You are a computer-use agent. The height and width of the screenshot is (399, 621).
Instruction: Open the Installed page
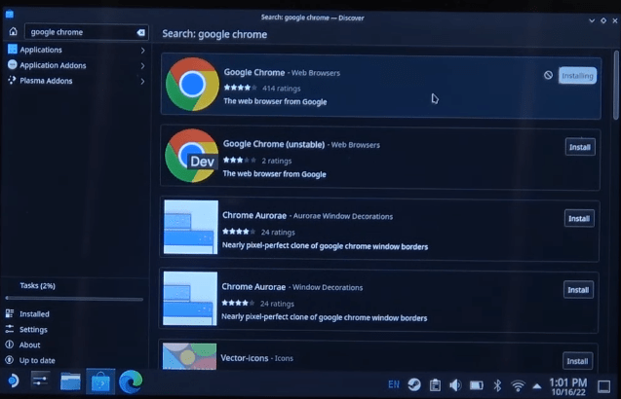34,314
